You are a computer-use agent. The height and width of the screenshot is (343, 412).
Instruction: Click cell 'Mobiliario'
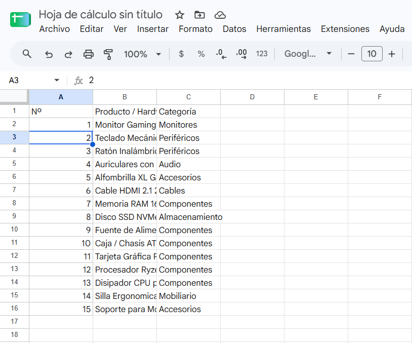click(188, 296)
